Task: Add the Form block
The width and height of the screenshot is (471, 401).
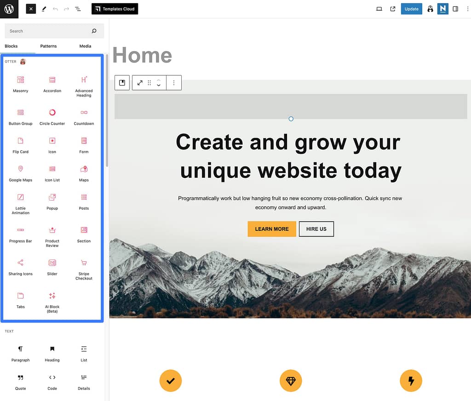Action: click(84, 145)
